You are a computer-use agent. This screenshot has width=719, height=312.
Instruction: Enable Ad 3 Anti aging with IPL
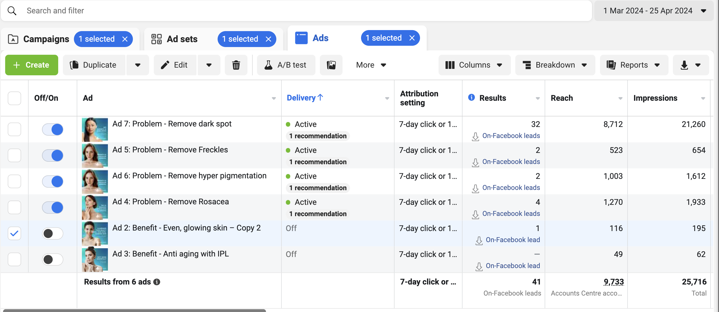pyautogui.click(x=53, y=259)
